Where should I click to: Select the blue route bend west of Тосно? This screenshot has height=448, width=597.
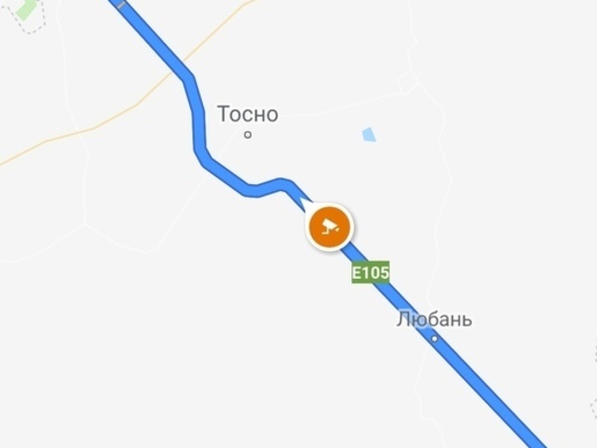[199, 131]
